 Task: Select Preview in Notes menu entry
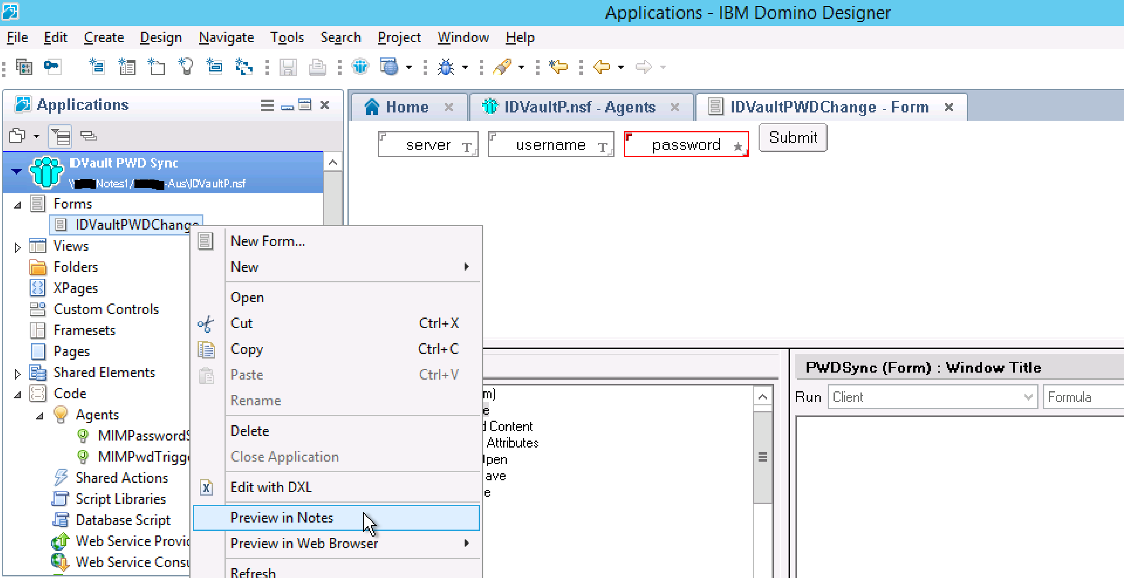point(282,518)
